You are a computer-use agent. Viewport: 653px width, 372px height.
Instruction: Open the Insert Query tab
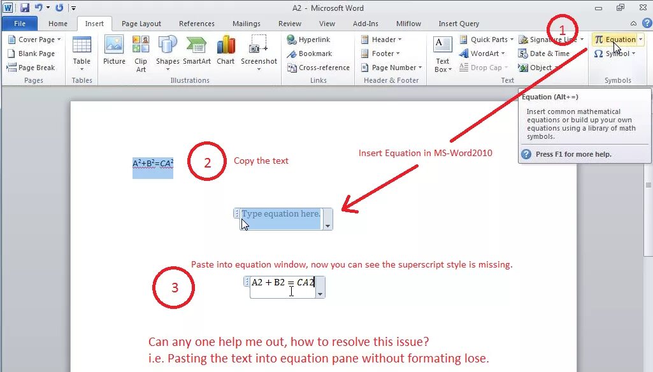coord(459,24)
